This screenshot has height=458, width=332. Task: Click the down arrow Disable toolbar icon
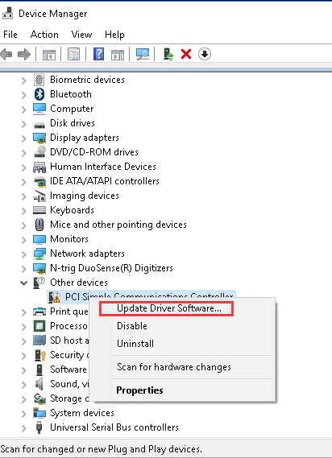205,54
